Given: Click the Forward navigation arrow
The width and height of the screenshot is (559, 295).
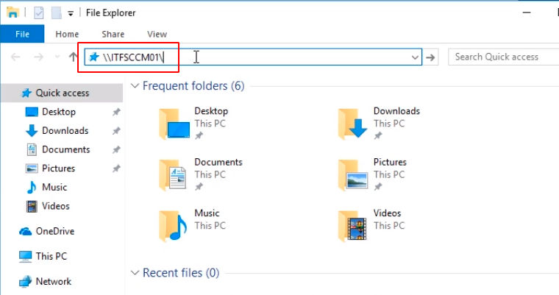Looking at the screenshot, I should click(38, 57).
